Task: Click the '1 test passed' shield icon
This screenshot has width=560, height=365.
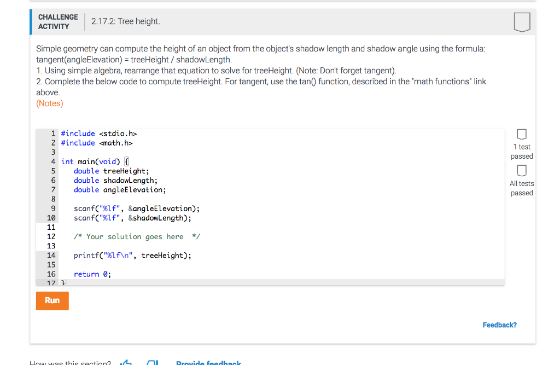Action: pyautogui.click(x=521, y=134)
